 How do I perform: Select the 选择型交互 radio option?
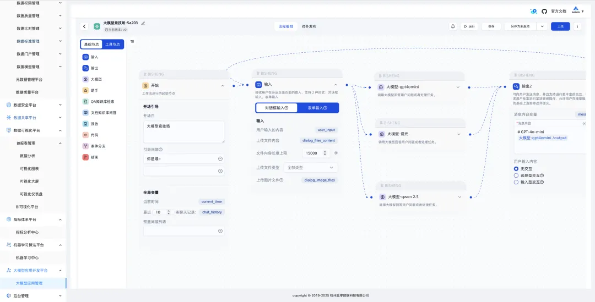click(x=516, y=175)
